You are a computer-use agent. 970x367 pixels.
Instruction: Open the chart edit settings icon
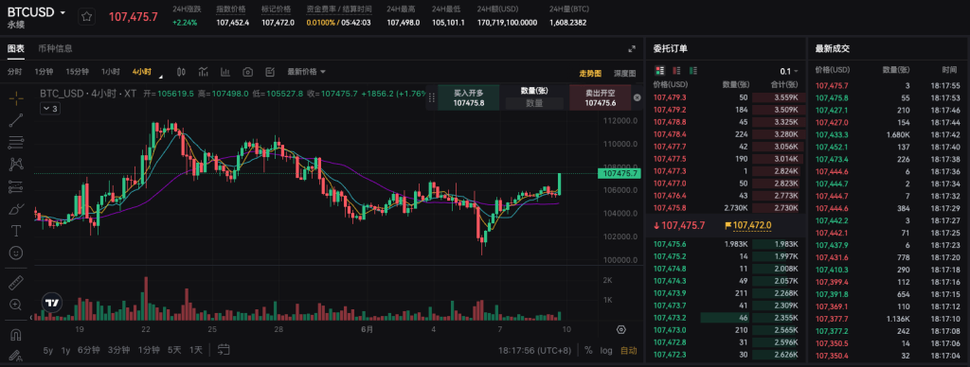click(x=269, y=72)
